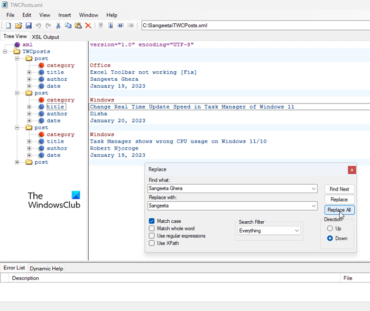Nudge the node left in the toolbar

(121, 25)
